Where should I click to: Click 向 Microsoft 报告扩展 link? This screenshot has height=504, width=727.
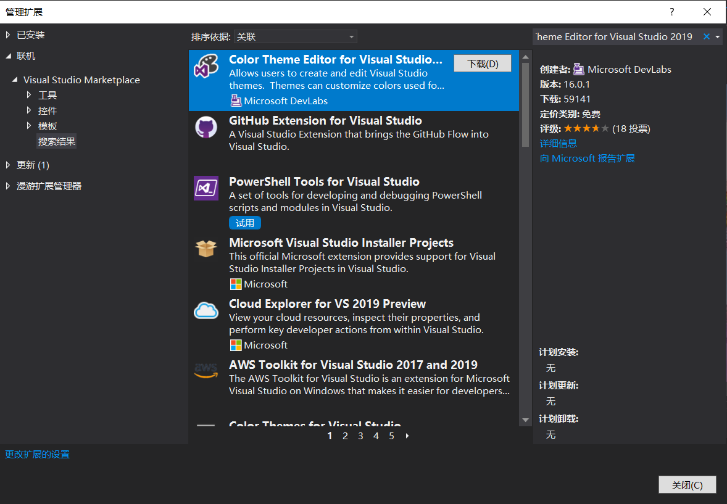[x=587, y=158]
